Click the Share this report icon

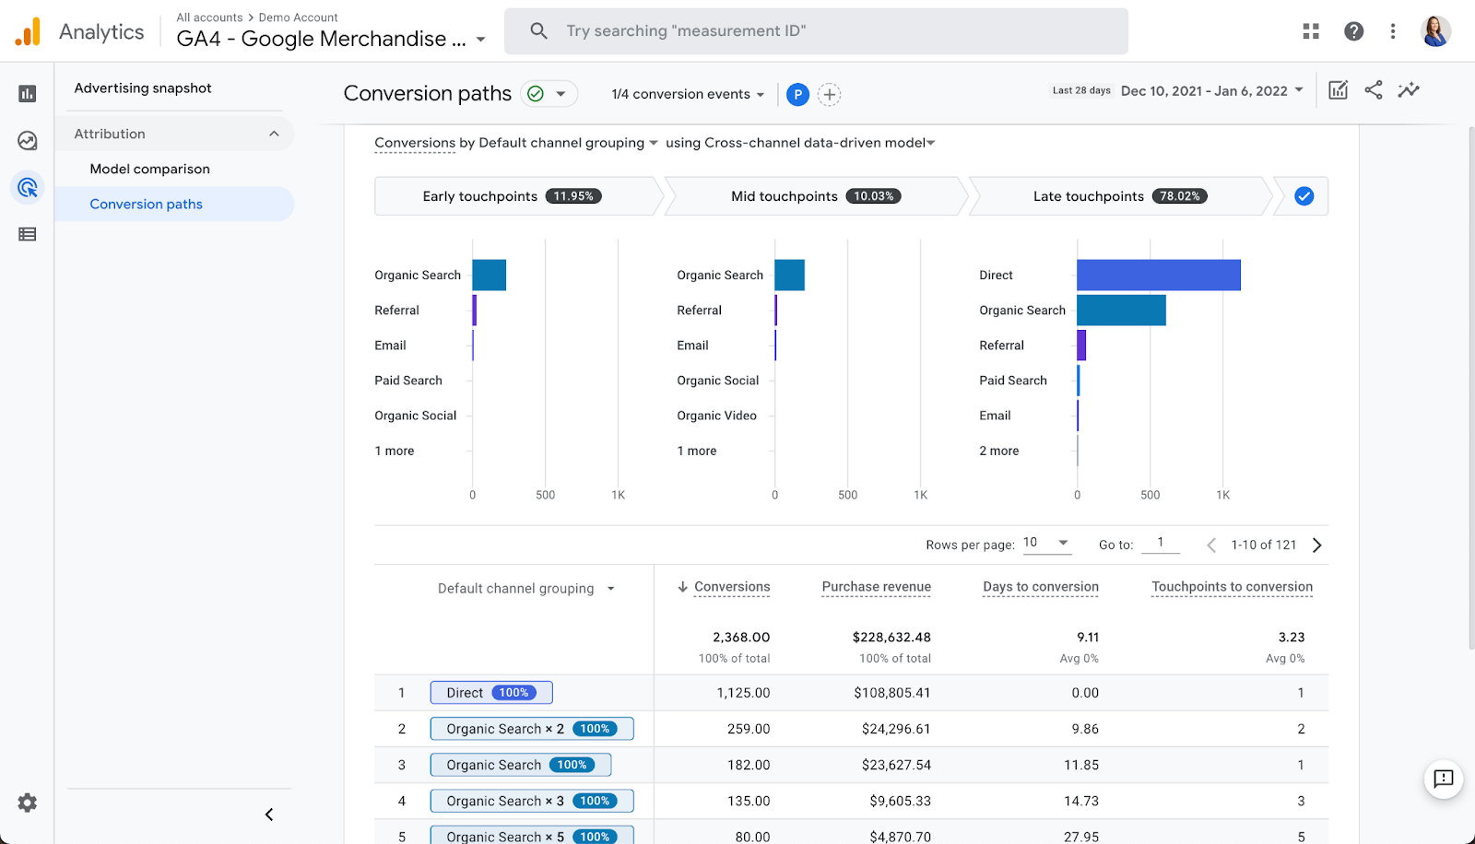tap(1374, 89)
